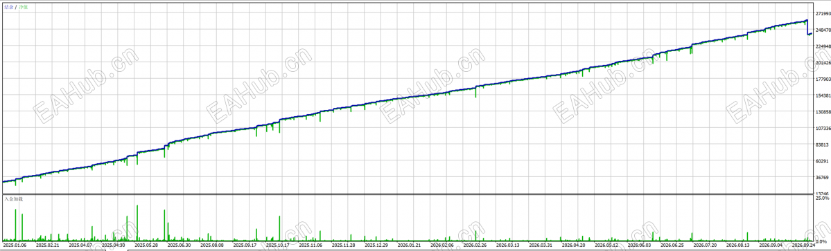Viewport: 831px width, 251px height.
Task: Click the 2025.01.06 date label
Action: pos(15,245)
